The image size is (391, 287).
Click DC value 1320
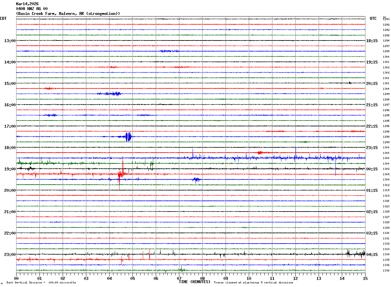[x=386, y=201]
